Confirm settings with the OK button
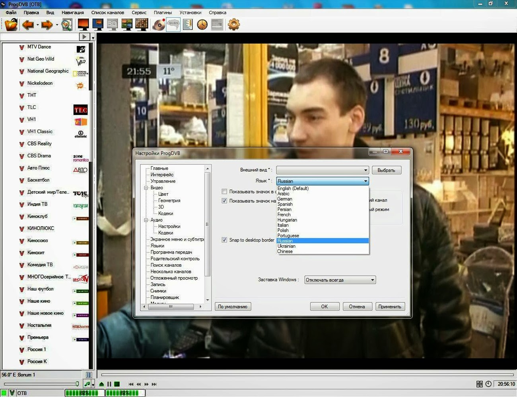This screenshot has height=397, width=517. (325, 306)
